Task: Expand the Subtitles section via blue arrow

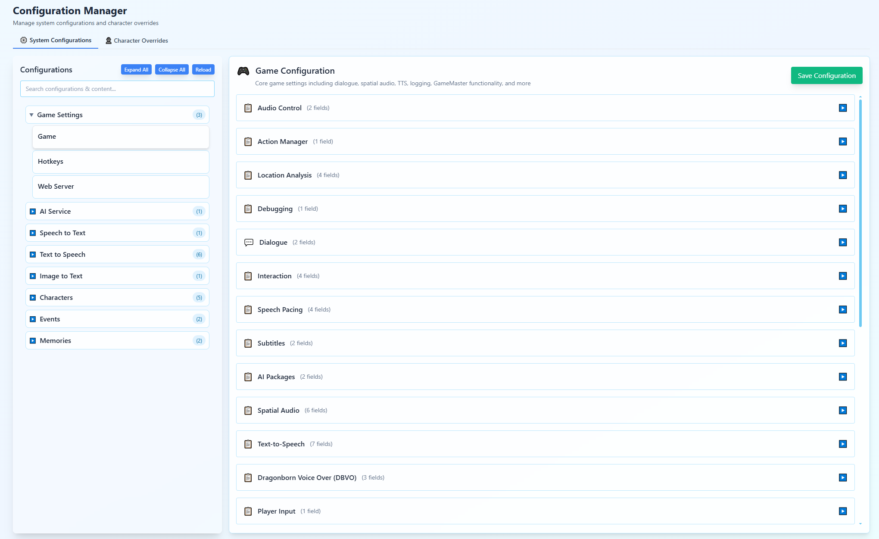Action: [x=843, y=343]
